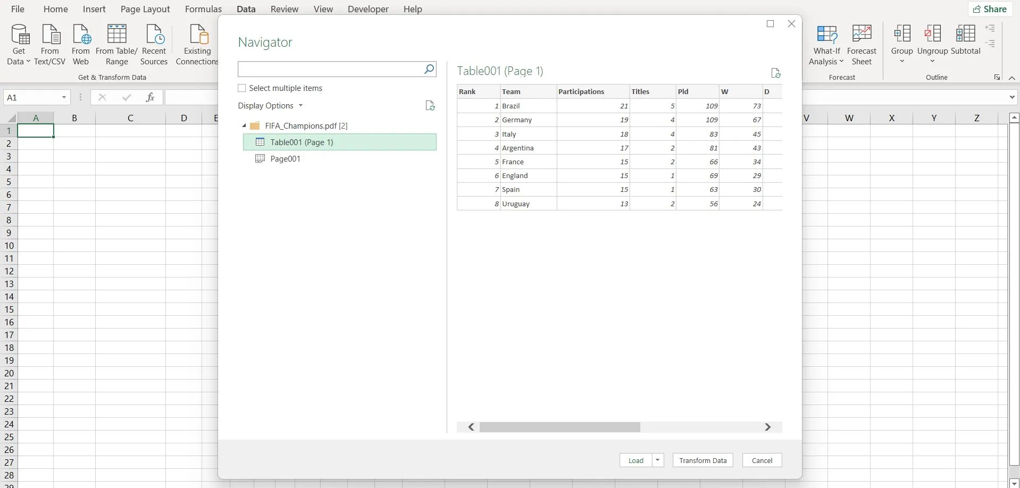1020x488 pixels.
Task: Click the Uruguay cell in preview
Action: [x=528, y=204]
